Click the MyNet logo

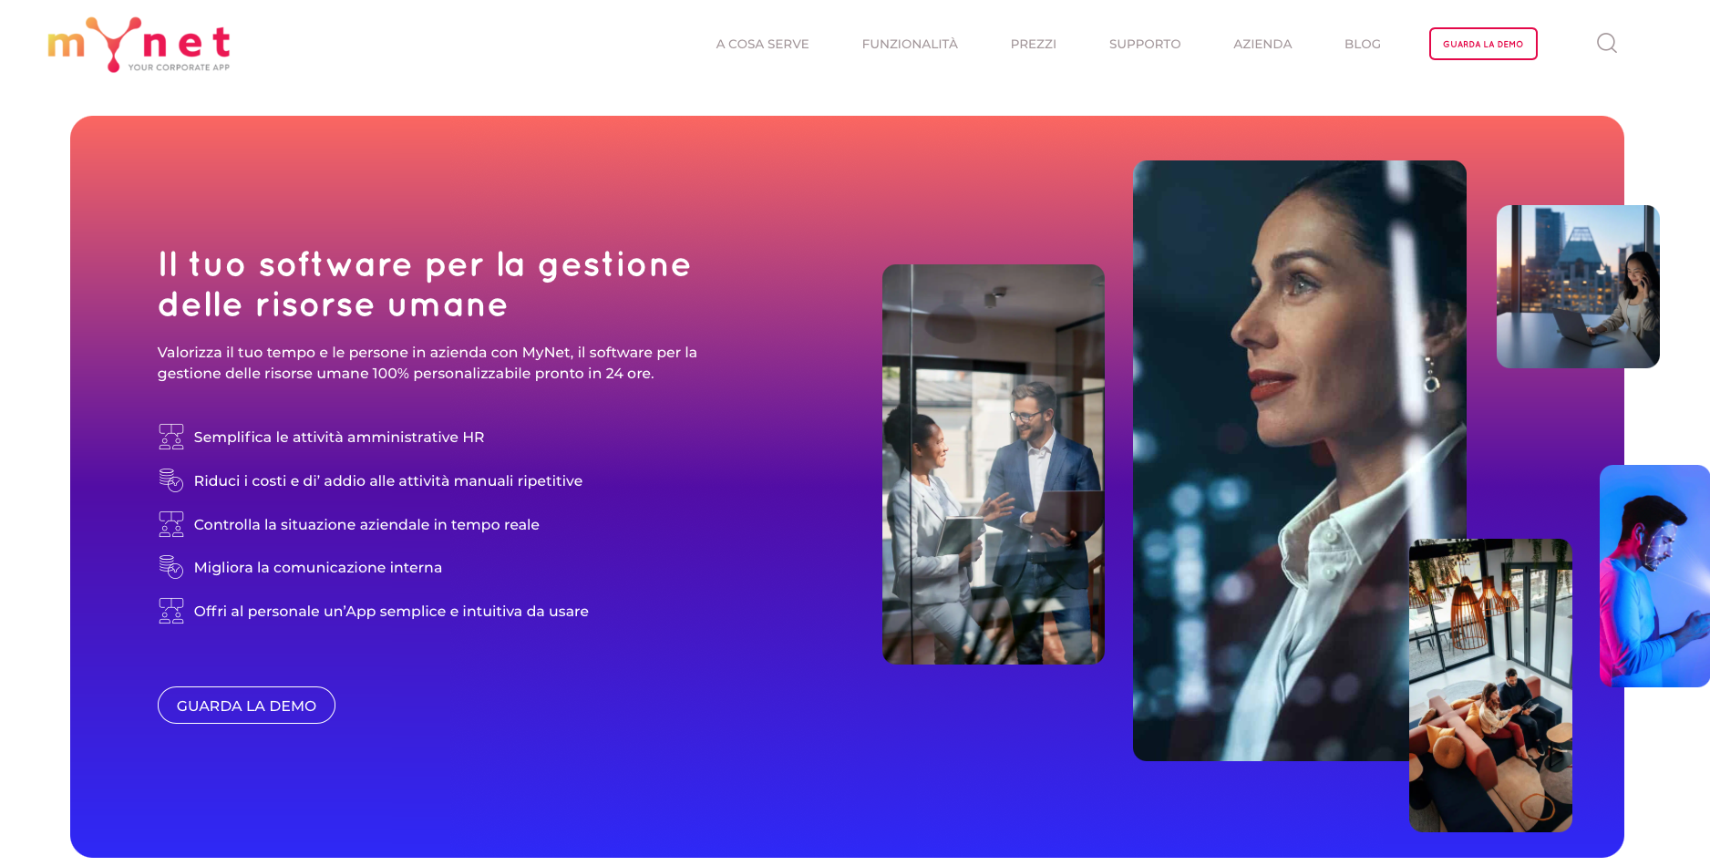click(x=139, y=44)
